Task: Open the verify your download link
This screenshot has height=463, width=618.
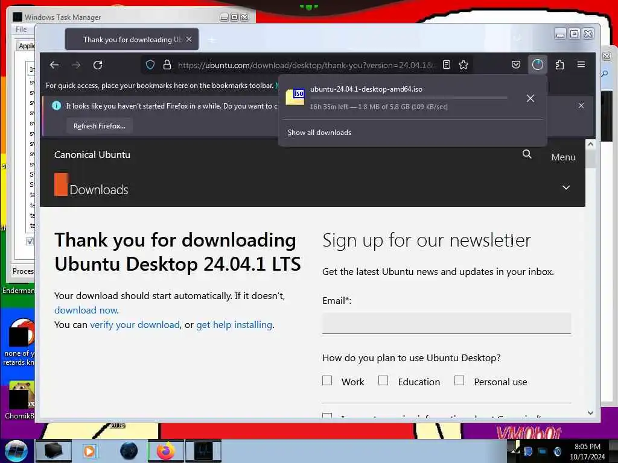Action: click(135, 325)
